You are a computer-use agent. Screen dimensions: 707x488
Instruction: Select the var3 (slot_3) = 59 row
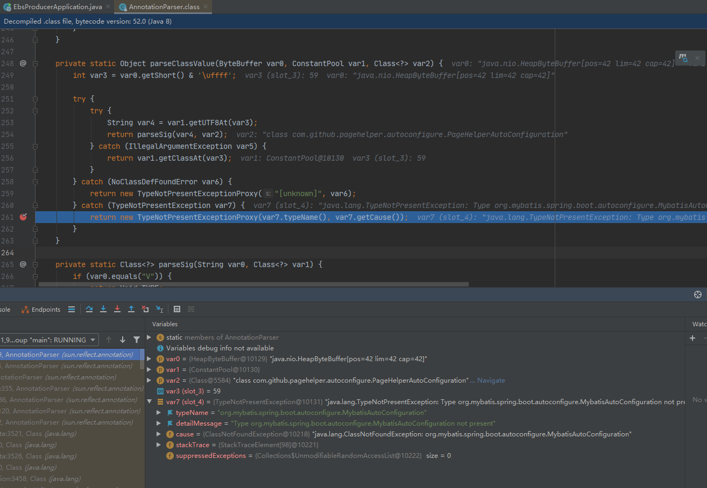[415, 391]
